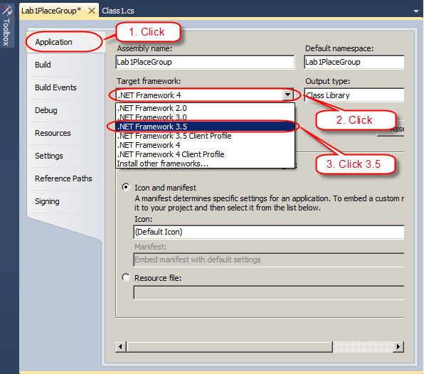Open the document tabs overflow arrow
The width and height of the screenshot is (424, 374).
(x=416, y=11)
